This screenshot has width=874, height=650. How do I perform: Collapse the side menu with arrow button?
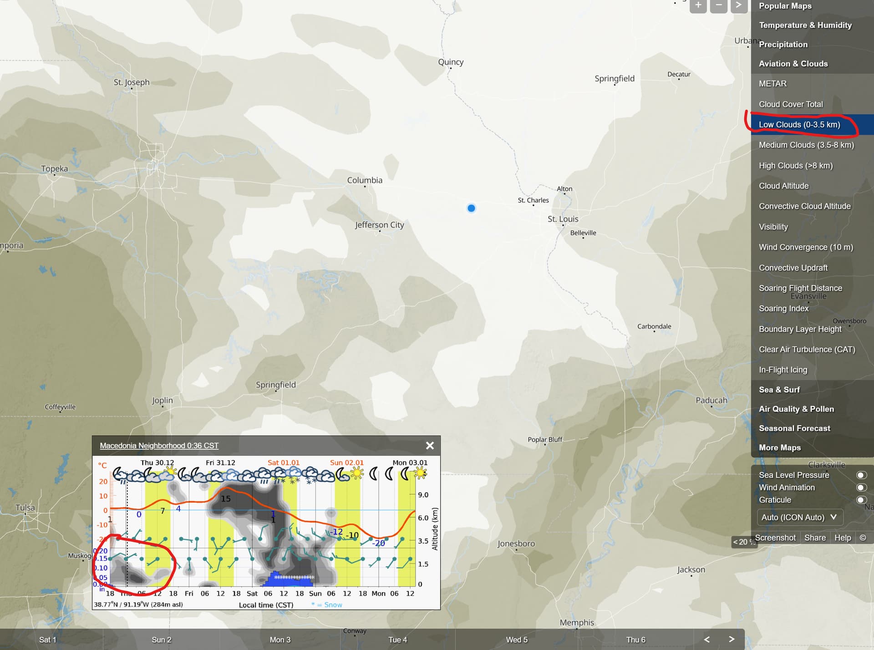[739, 5]
